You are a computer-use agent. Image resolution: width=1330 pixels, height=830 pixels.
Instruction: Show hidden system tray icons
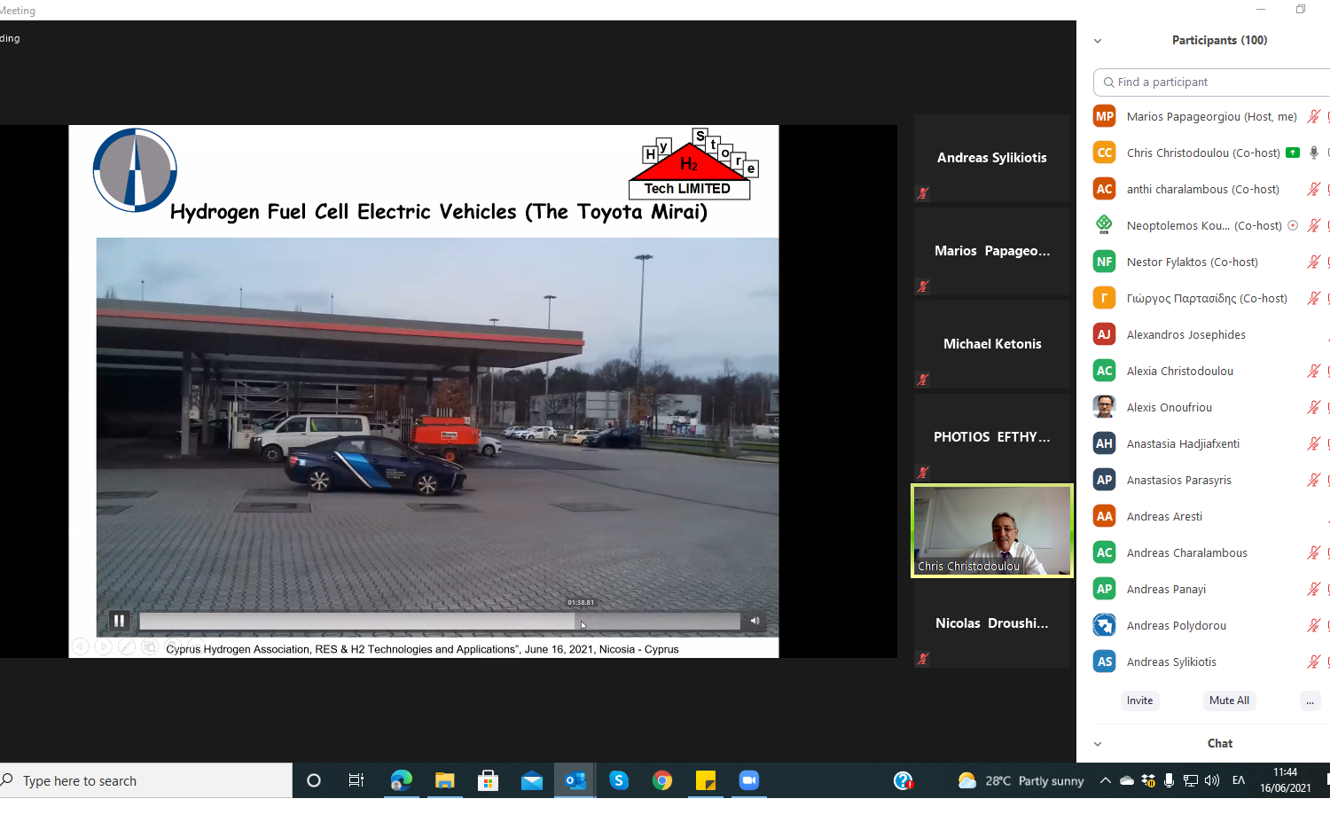coord(1105,780)
